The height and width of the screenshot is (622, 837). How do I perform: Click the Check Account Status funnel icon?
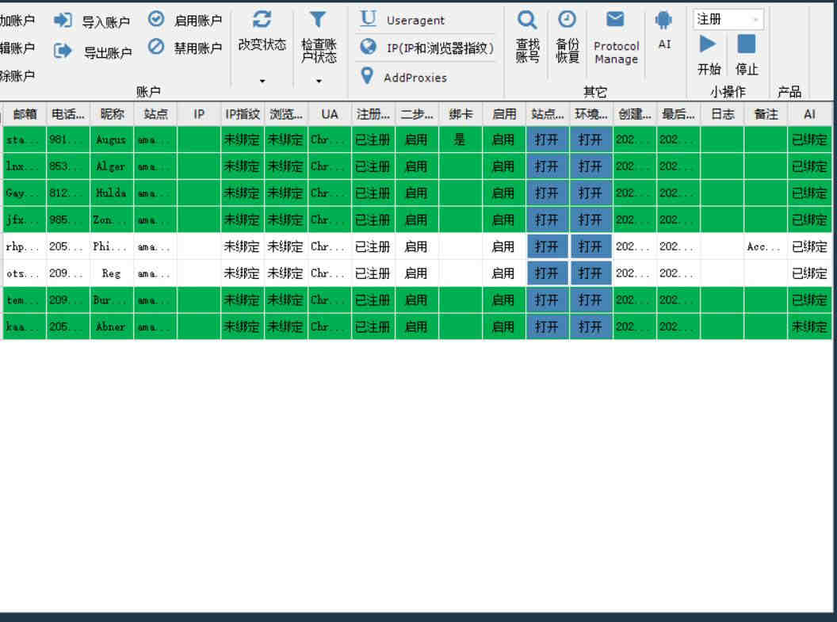[318, 20]
